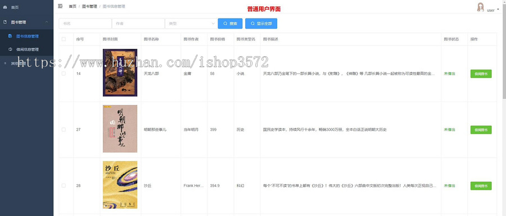Click the 图书描述 column header
506x216 pixels.
271,39
